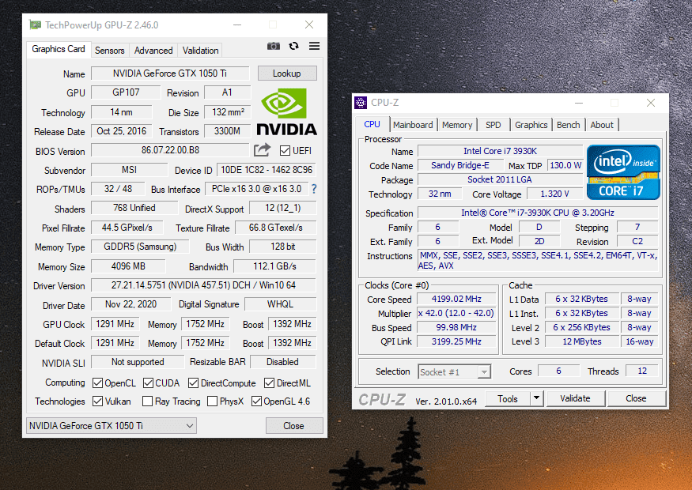Toggle the UEFI checkbox
The image size is (692, 490).
[x=285, y=151]
